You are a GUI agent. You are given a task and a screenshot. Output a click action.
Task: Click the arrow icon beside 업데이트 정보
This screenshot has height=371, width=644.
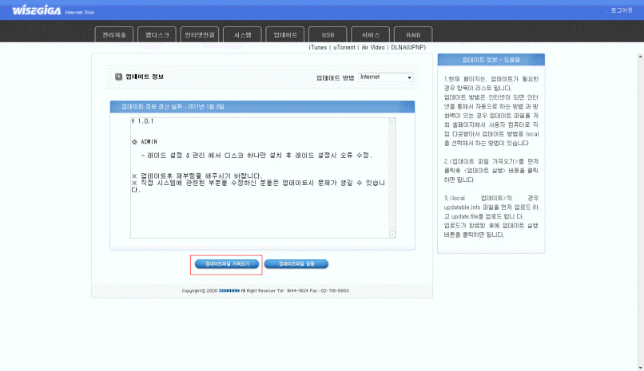[118, 77]
